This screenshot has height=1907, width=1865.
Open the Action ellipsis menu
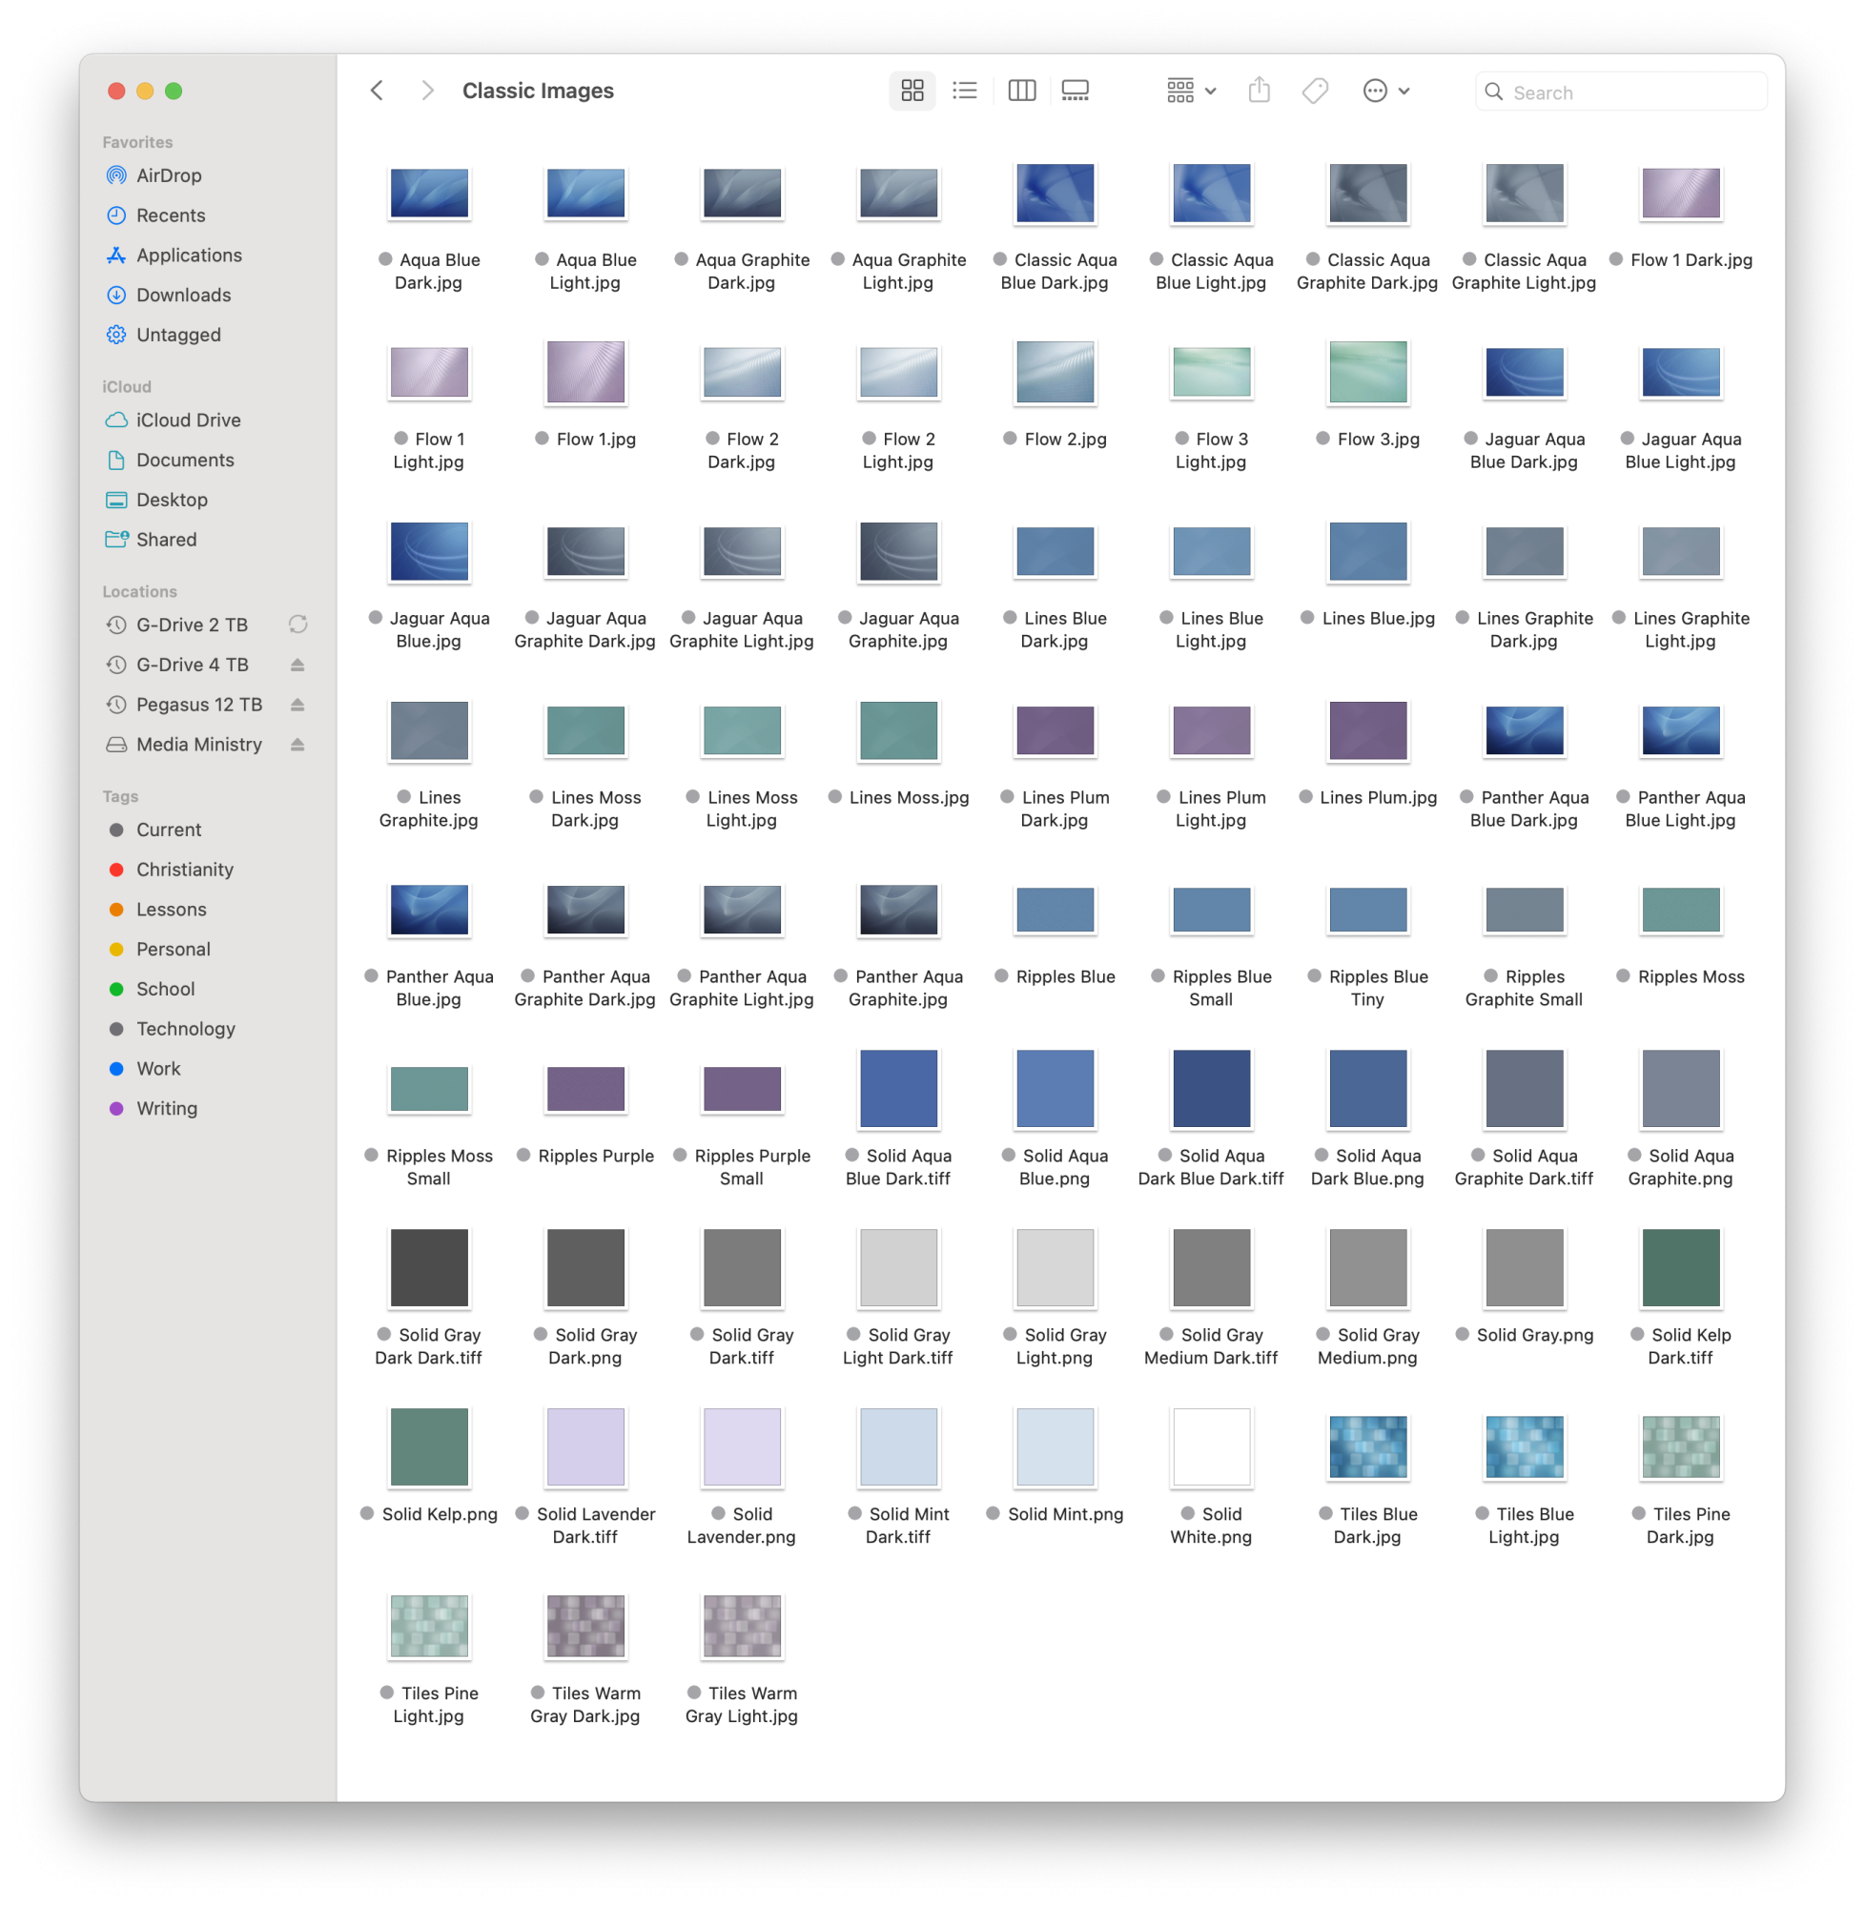click(1385, 92)
